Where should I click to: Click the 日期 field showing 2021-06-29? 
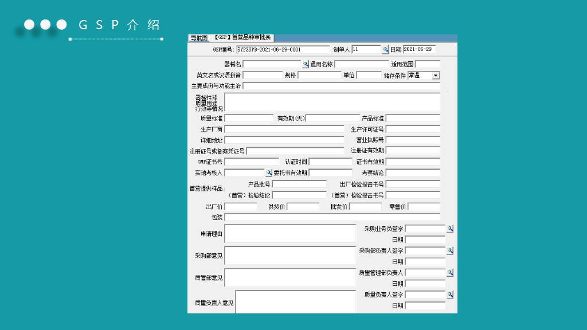[419, 49]
